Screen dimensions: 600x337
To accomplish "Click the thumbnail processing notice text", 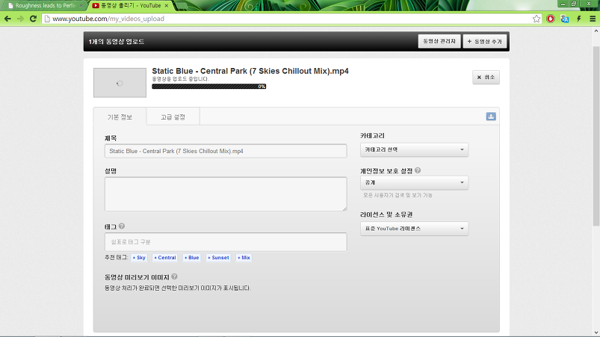I will coord(178,288).
